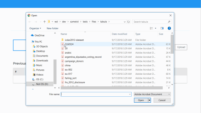Open recent locations dropdown arrow

click(41, 22)
